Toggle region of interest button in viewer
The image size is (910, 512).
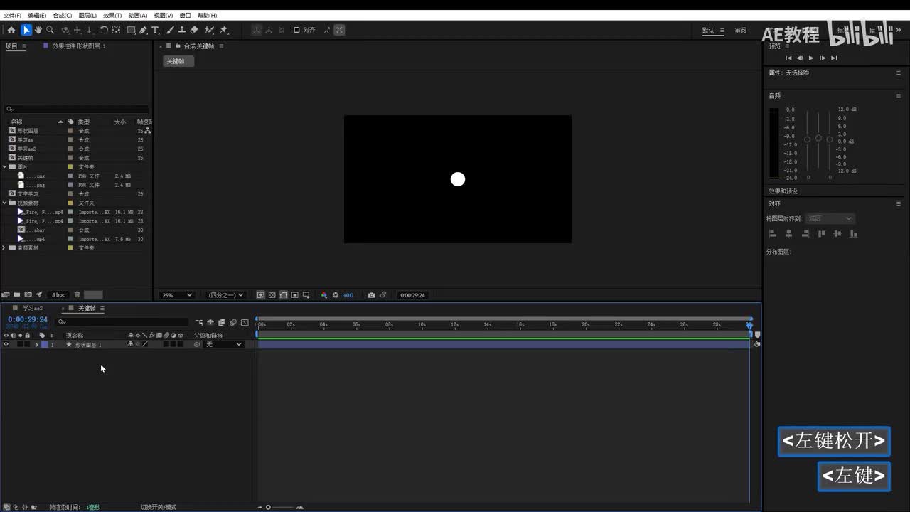294,295
